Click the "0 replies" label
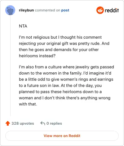This screenshot has width=124, height=146. (x=54, y=123)
